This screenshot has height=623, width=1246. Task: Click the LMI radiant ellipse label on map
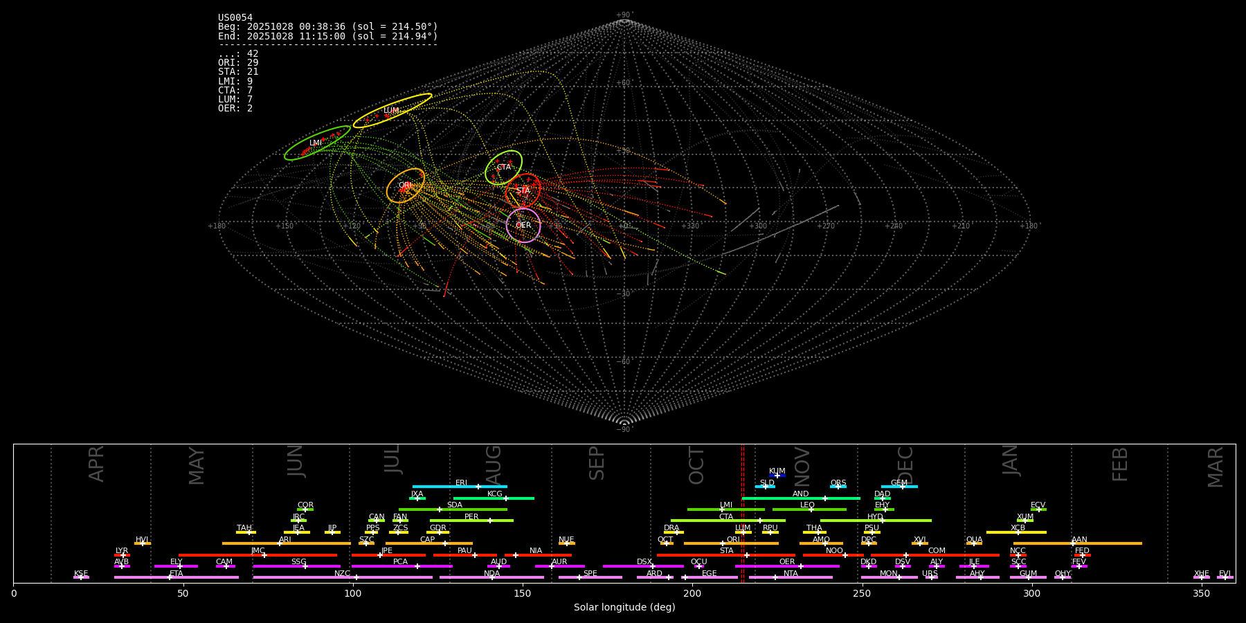coord(315,143)
